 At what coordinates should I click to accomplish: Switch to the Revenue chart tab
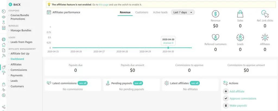125,12
